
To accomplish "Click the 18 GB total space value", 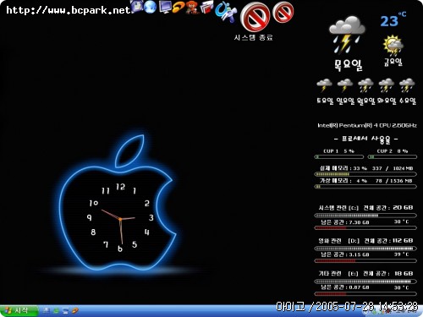I will [x=404, y=274].
